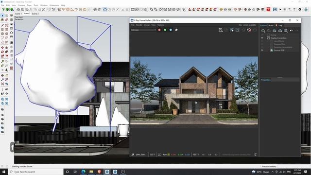The image size is (311, 175).
Task: Open SketchUp Extensions menu
Action: click(x=54, y=5)
